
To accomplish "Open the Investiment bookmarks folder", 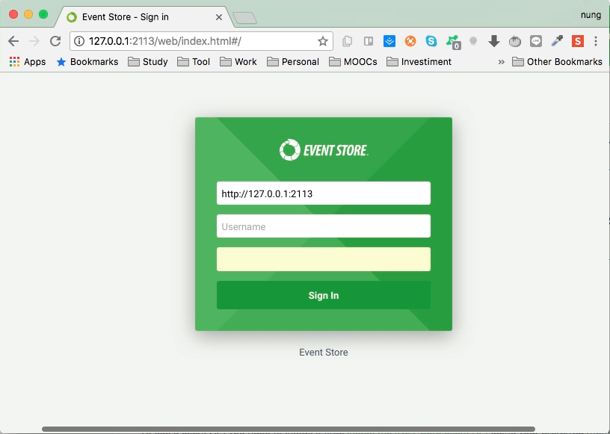I will tap(419, 62).
